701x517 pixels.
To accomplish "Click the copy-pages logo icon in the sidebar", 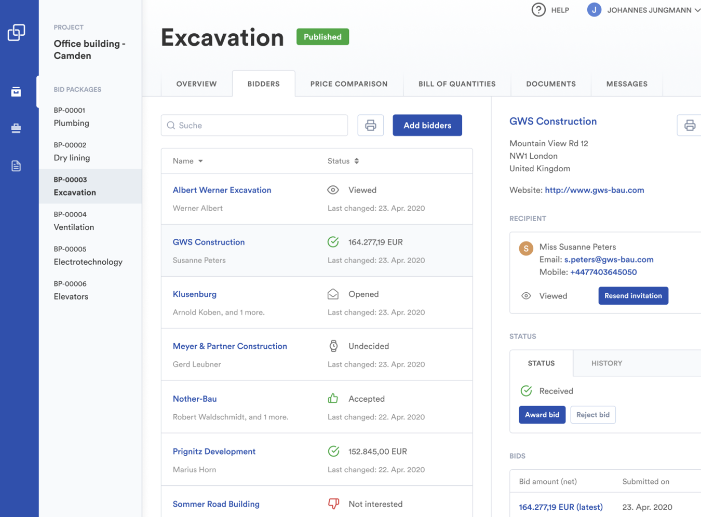I will (x=16, y=33).
